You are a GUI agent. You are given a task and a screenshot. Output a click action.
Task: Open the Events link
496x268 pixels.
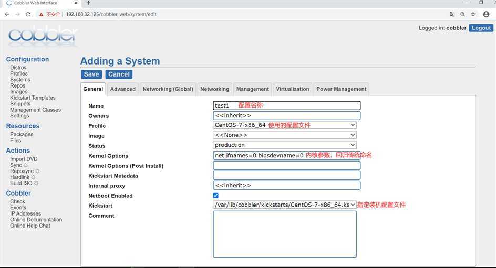pyautogui.click(x=18, y=207)
